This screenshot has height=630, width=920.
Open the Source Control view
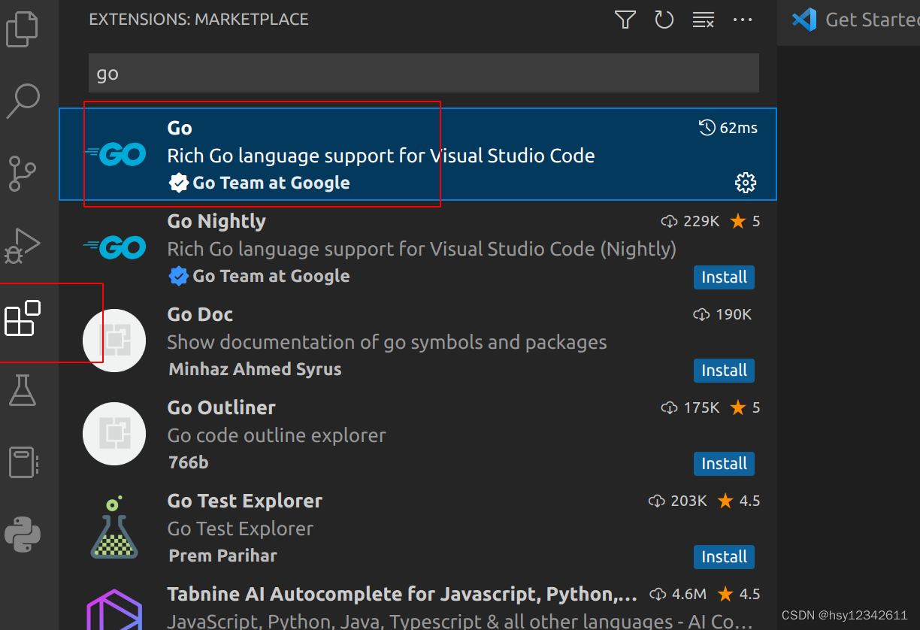click(x=23, y=174)
